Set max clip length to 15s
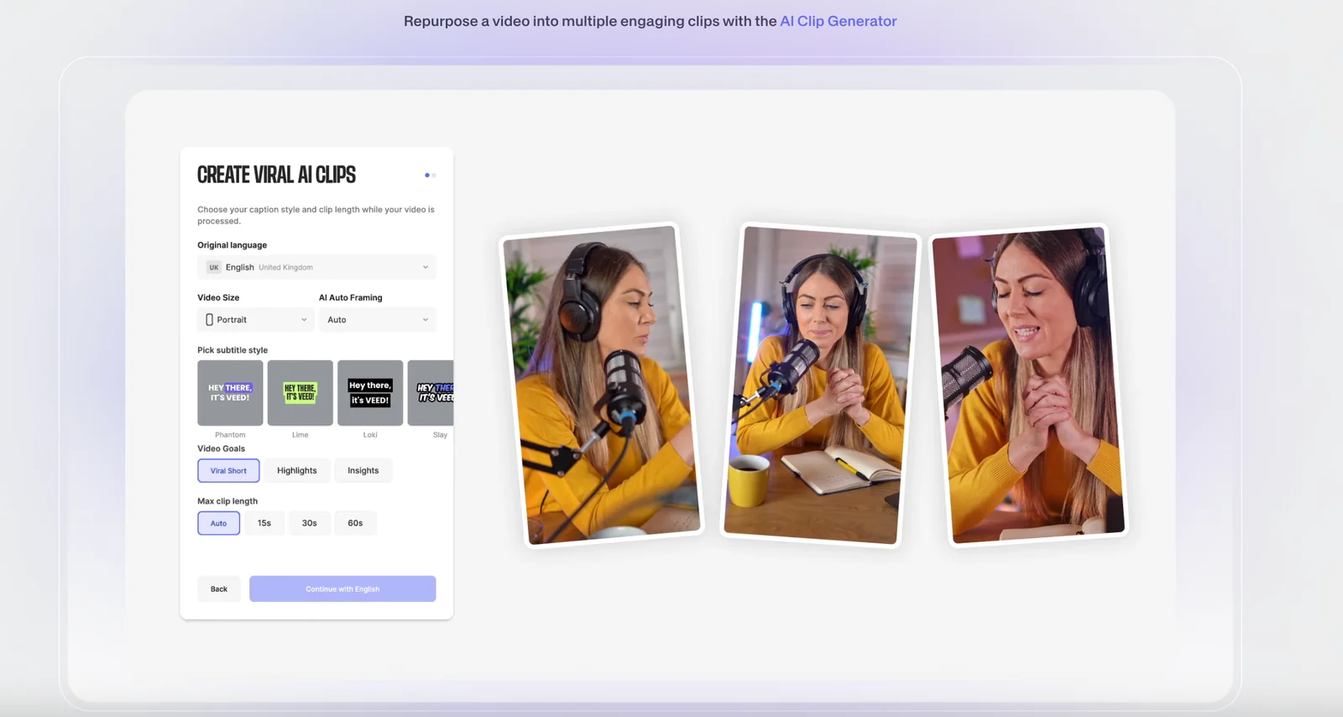This screenshot has width=1343, height=717. 264,523
